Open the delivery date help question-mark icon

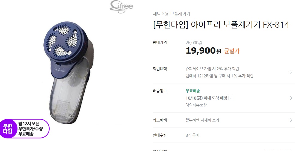(x=230, y=98)
